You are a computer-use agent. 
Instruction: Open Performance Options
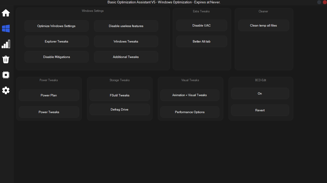pyautogui.click(x=190, y=112)
